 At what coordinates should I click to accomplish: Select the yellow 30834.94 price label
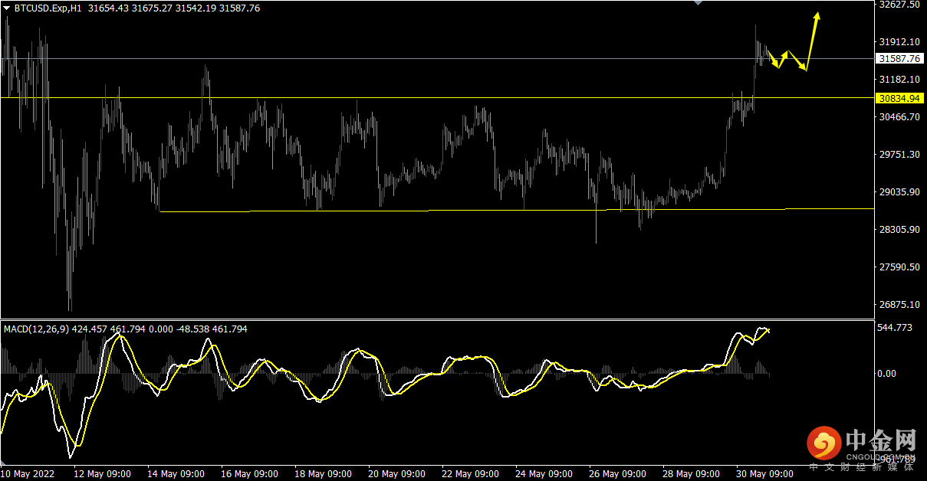point(900,98)
